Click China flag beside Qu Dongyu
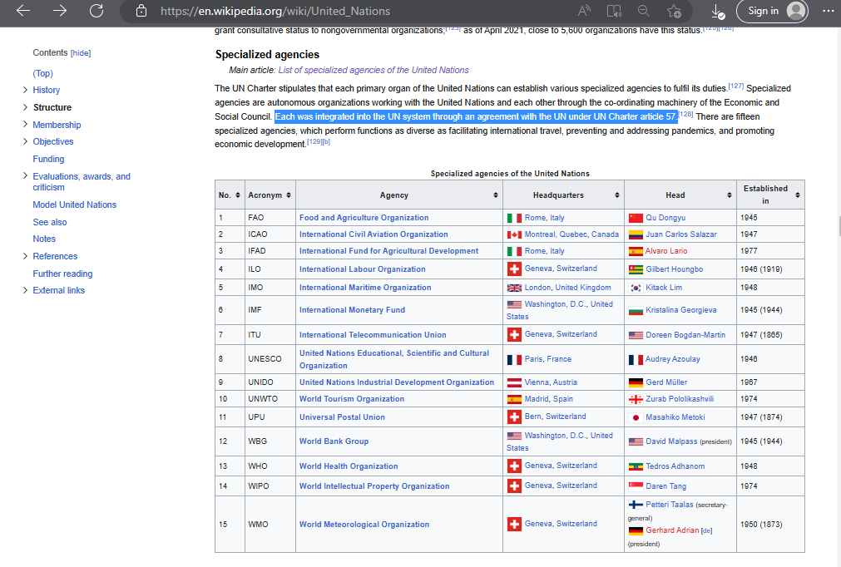The image size is (841, 567). pos(636,218)
